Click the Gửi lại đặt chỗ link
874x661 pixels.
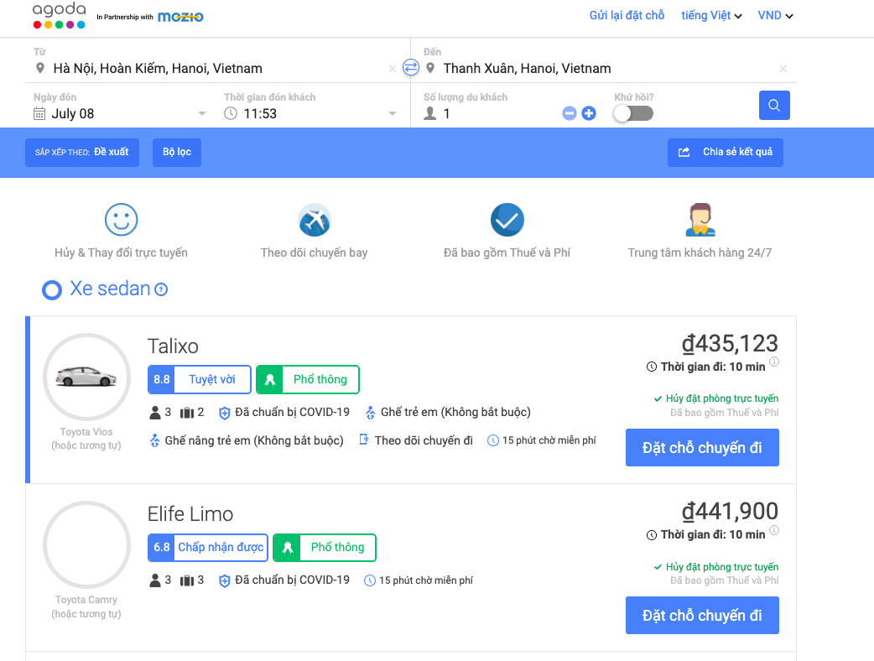pyautogui.click(x=627, y=16)
